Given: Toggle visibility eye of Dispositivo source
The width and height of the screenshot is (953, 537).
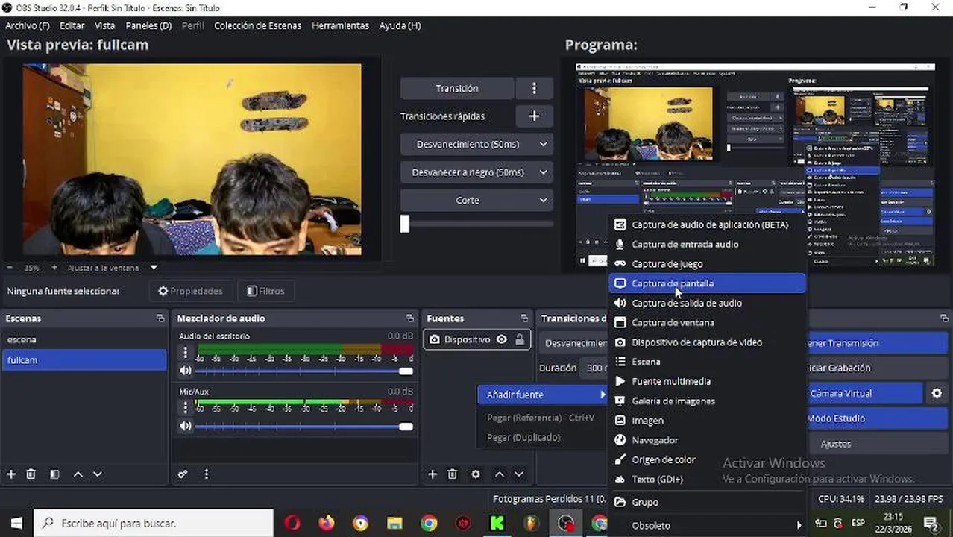Looking at the screenshot, I should (502, 339).
